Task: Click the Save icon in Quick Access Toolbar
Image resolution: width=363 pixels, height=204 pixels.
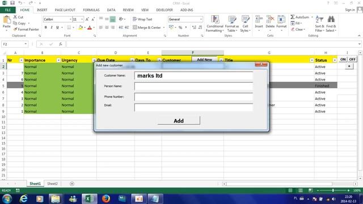Action: pos(12,3)
